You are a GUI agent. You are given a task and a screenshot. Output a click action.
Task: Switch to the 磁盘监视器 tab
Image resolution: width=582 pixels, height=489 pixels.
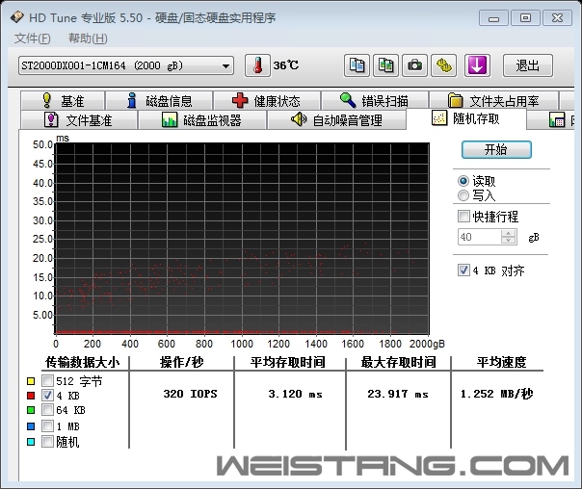(x=202, y=119)
